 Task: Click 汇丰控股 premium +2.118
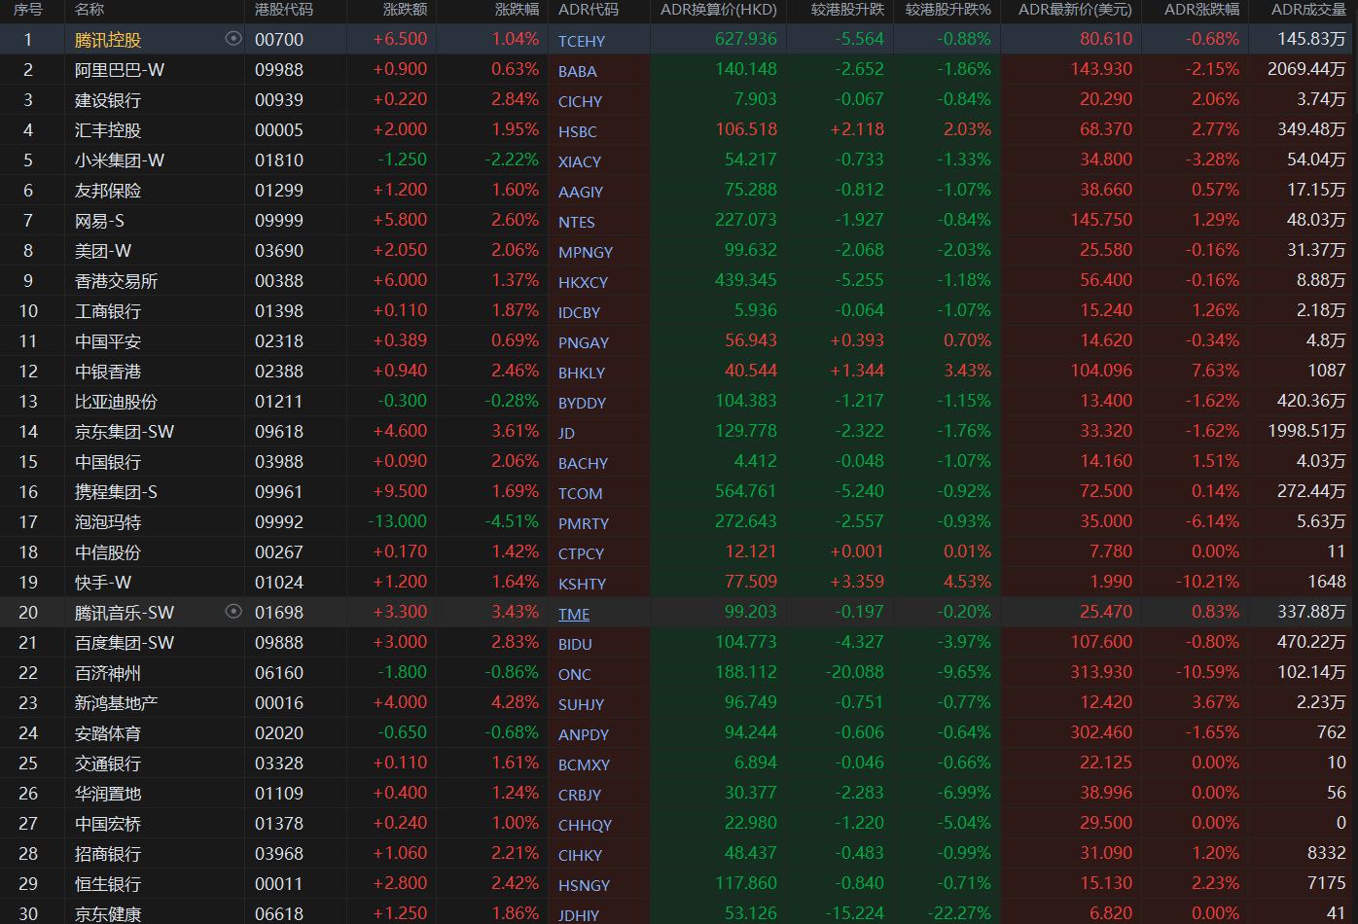[x=858, y=129]
